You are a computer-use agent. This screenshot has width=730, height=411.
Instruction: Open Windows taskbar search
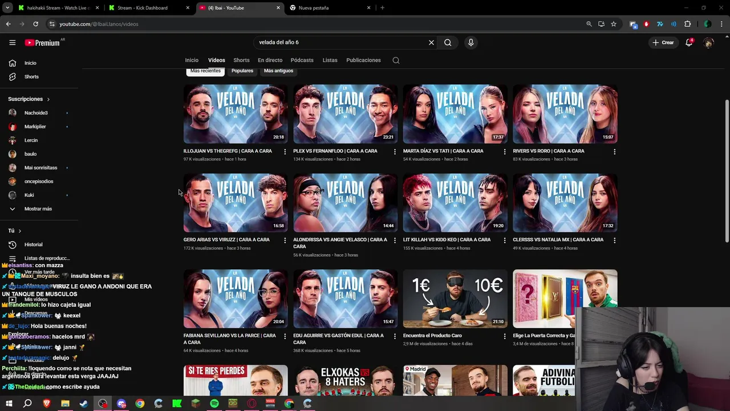27,404
